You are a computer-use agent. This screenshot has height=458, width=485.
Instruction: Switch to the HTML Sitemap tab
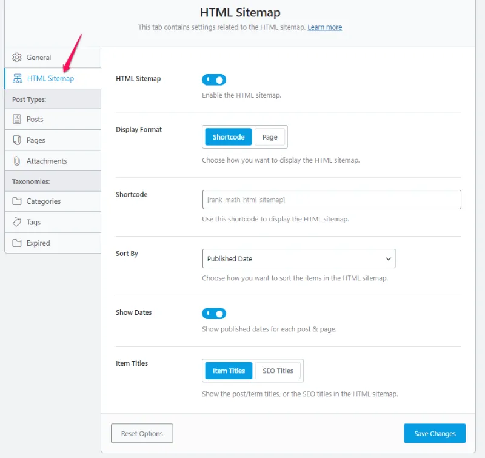50,78
